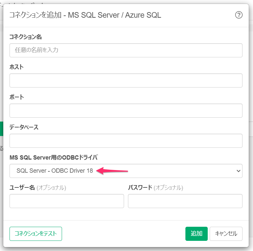The image size is (253, 251).
Task: Open the ODBC driver dropdown
Action: pyautogui.click(x=126, y=171)
